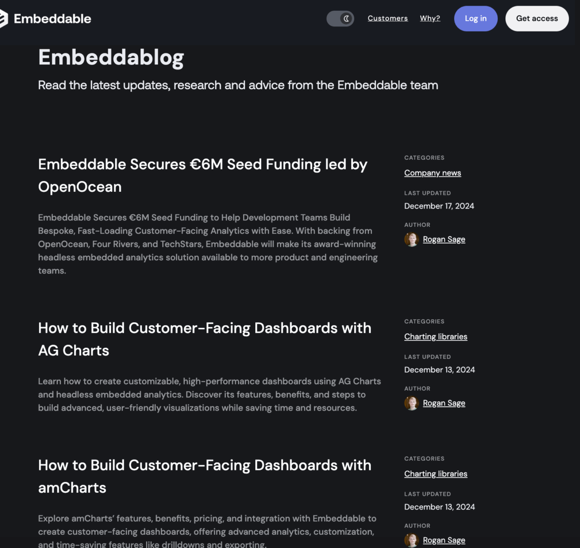Open the Charting libraries category for AG Charts
Screen dimensions: 580x548
coord(435,336)
